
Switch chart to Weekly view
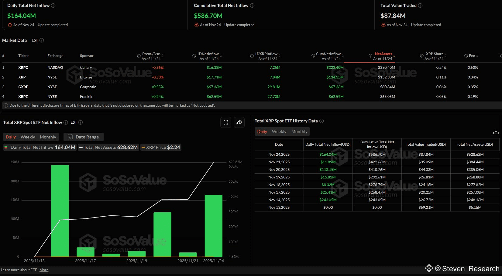point(28,137)
